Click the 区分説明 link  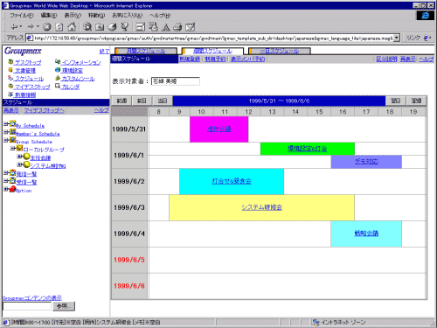click(x=386, y=59)
